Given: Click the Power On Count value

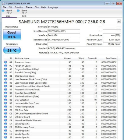Looking at the screenshot, I should [112, 40].
